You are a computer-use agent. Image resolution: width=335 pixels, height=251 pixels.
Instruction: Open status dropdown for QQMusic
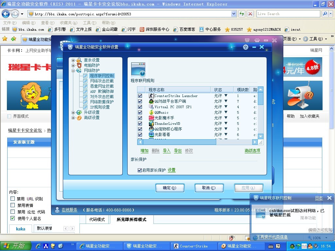point(226,112)
